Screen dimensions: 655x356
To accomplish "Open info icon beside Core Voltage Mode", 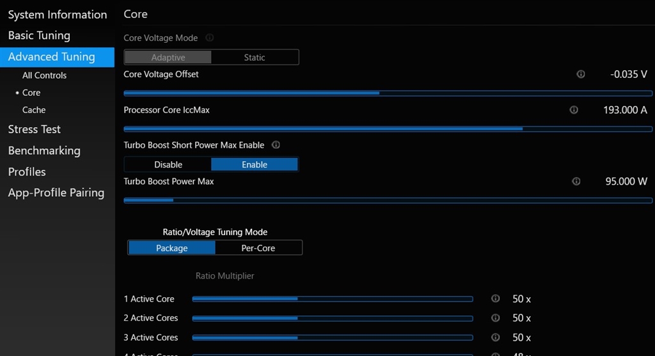I will 209,38.
